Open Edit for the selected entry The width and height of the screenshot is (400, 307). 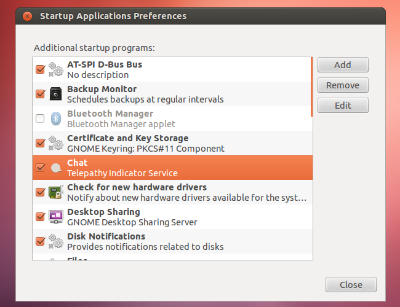[343, 106]
